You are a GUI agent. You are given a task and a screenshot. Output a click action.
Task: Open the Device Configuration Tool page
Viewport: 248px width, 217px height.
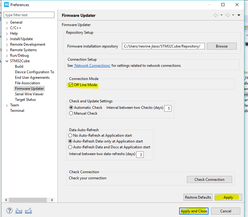[35, 72]
